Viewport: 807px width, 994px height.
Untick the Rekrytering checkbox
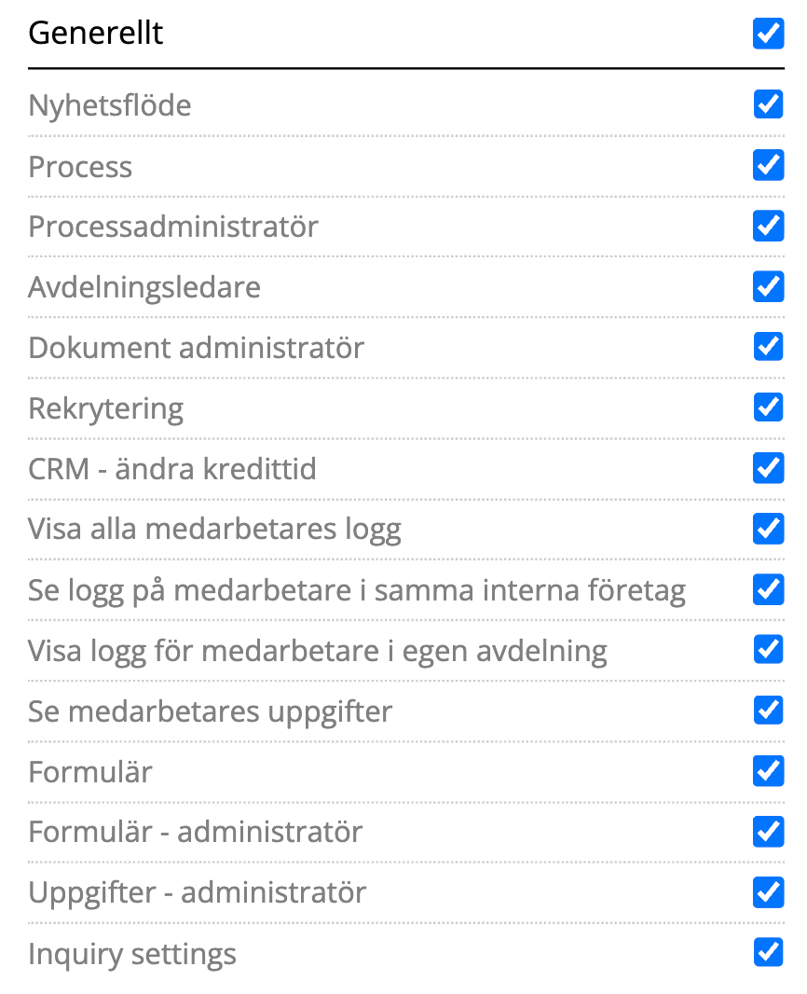[768, 407]
